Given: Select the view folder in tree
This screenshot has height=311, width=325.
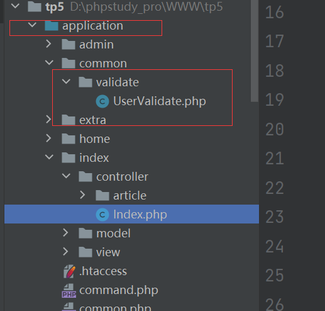Looking at the screenshot, I should (x=108, y=252).
